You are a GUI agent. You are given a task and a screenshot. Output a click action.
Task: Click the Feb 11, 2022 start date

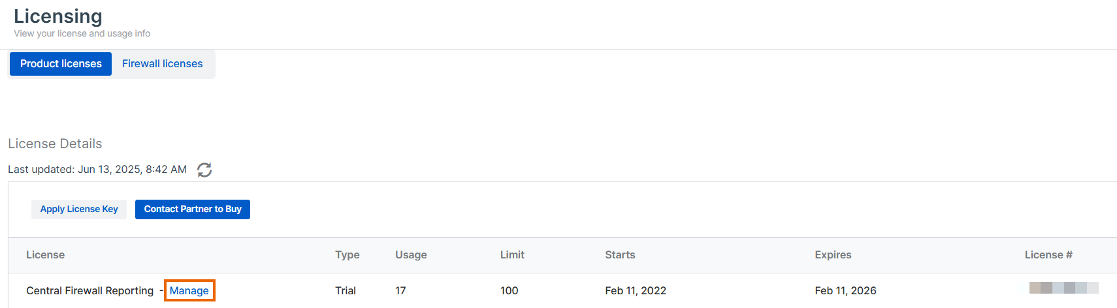[x=636, y=290]
